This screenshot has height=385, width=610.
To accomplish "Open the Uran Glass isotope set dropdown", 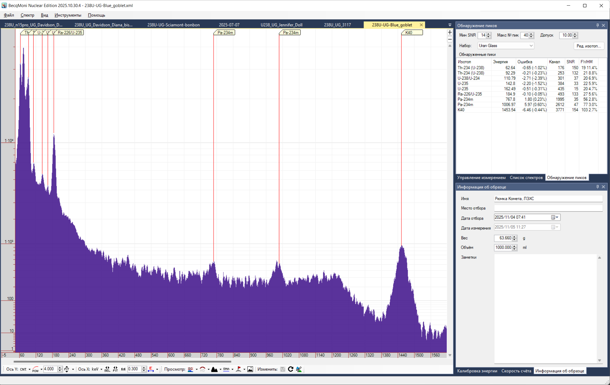I will pyautogui.click(x=531, y=46).
